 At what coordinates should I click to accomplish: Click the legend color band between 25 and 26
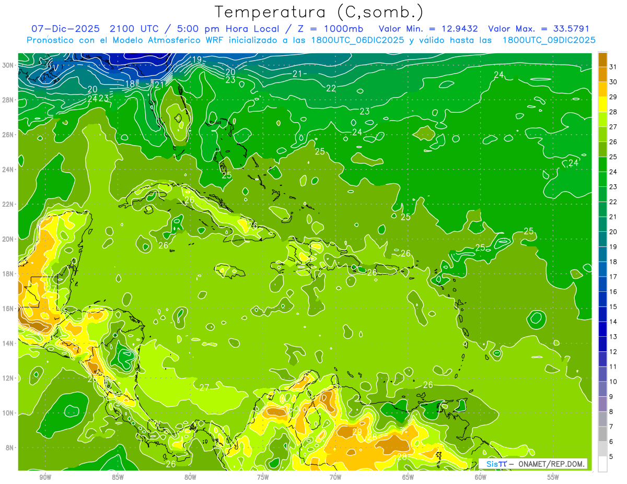(x=602, y=149)
